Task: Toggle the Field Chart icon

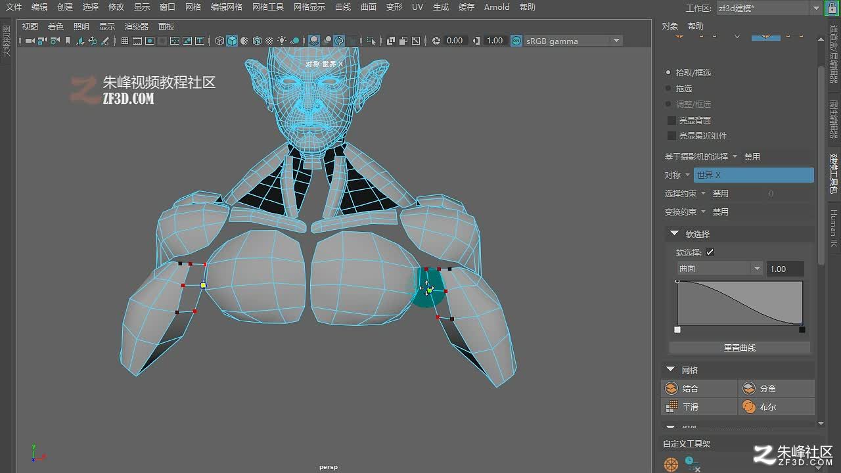Action: 175,41
